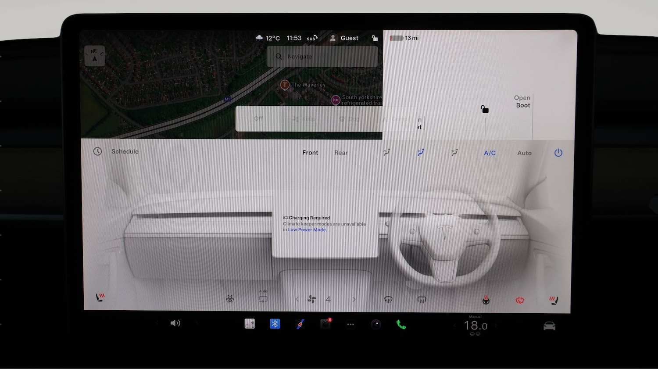Select the face-level vent airflow direction
This screenshot has height=369, width=658.
(386, 152)
